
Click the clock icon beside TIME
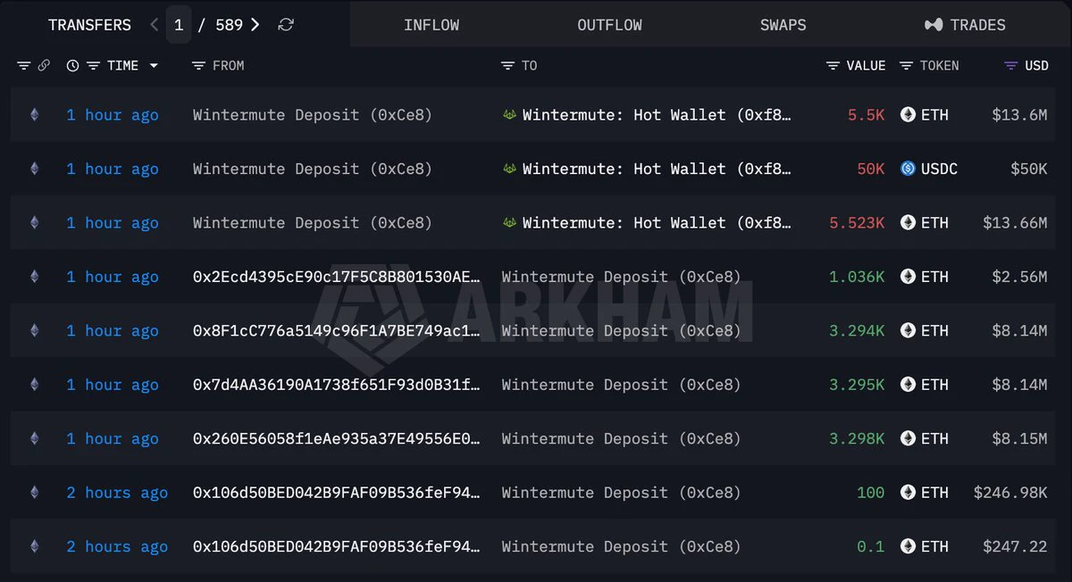coord(73,65)
